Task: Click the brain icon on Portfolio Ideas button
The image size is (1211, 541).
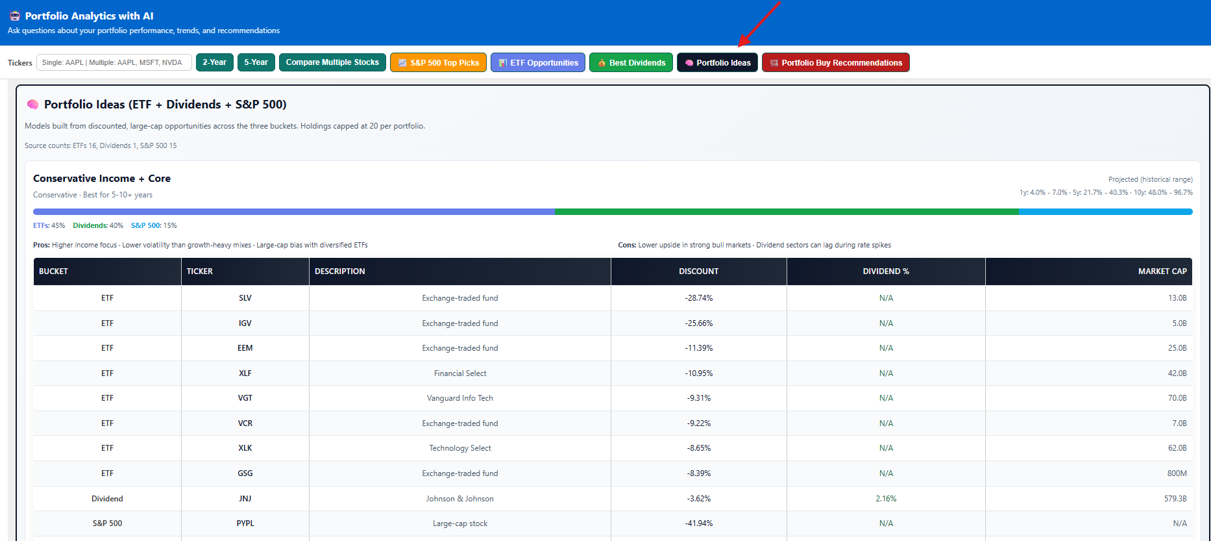Action: point(689,63)
